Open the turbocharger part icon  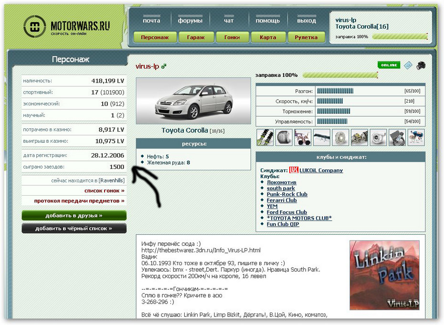pos(378,137)
